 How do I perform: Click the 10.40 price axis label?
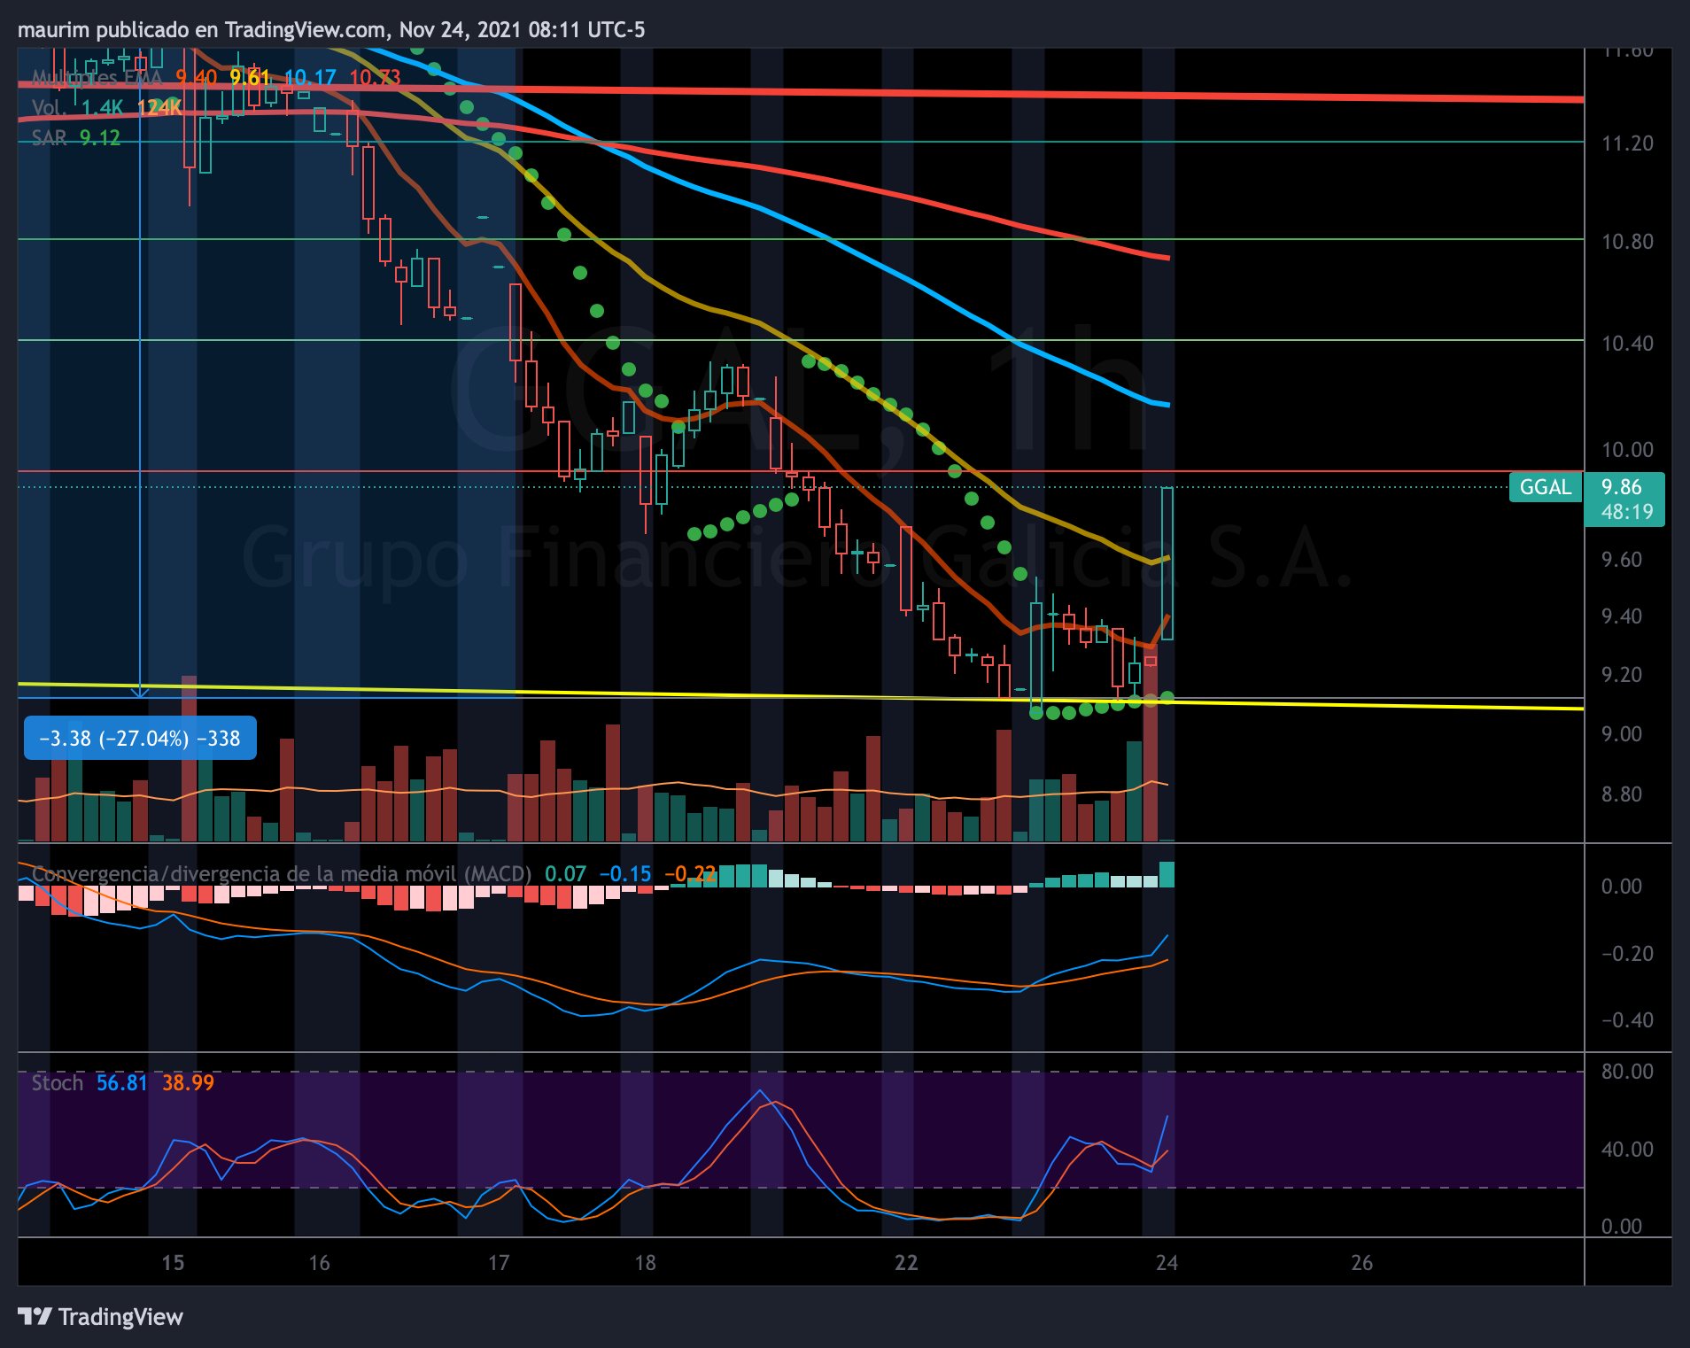click(x=1627, y=344)
